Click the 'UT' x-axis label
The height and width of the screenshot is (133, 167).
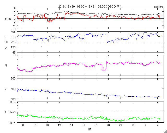(90, 130)
